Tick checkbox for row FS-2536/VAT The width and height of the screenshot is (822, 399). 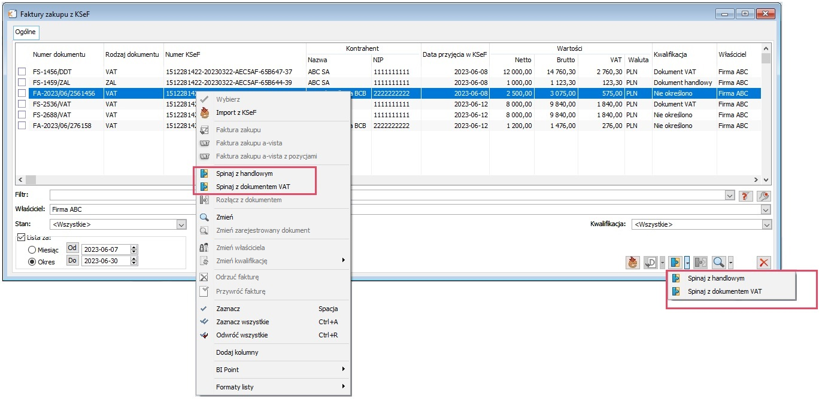click(22, 104)
